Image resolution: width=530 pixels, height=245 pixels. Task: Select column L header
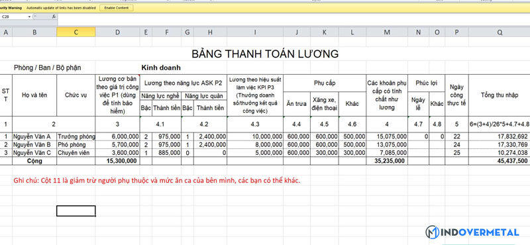352,32
